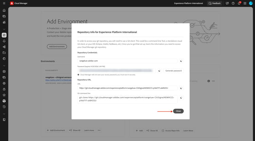Click the repository URL text field
The width and height of the screenshot is (255, 141).
[x=128, y=88]
